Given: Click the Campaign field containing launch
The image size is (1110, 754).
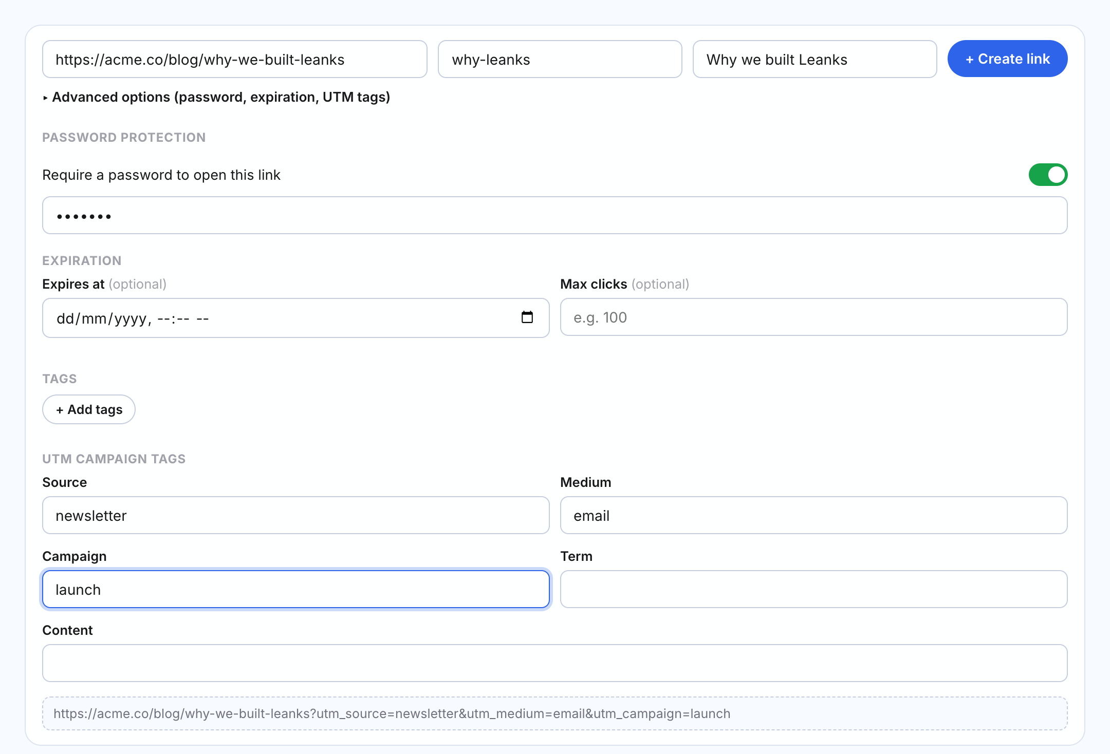Looking at the screenshot, I should pyautogui.click(x=296, y=590).
